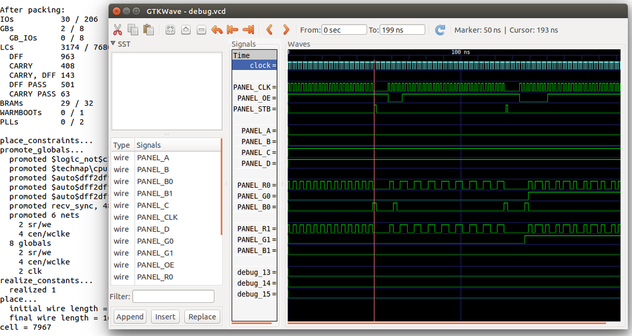
Task: Click the Reload waveform icon
Action: (x=440, y=30)
